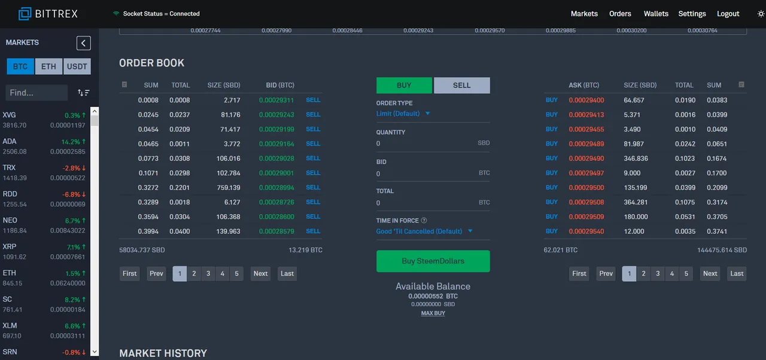
Task: Switch to the USDT markets tab
Action: [77, 66]
